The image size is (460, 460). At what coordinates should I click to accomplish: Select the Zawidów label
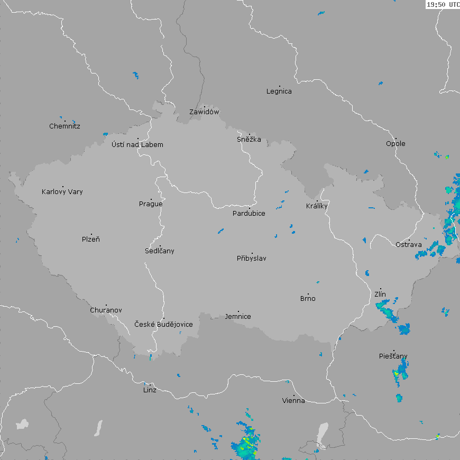[204, 112]
